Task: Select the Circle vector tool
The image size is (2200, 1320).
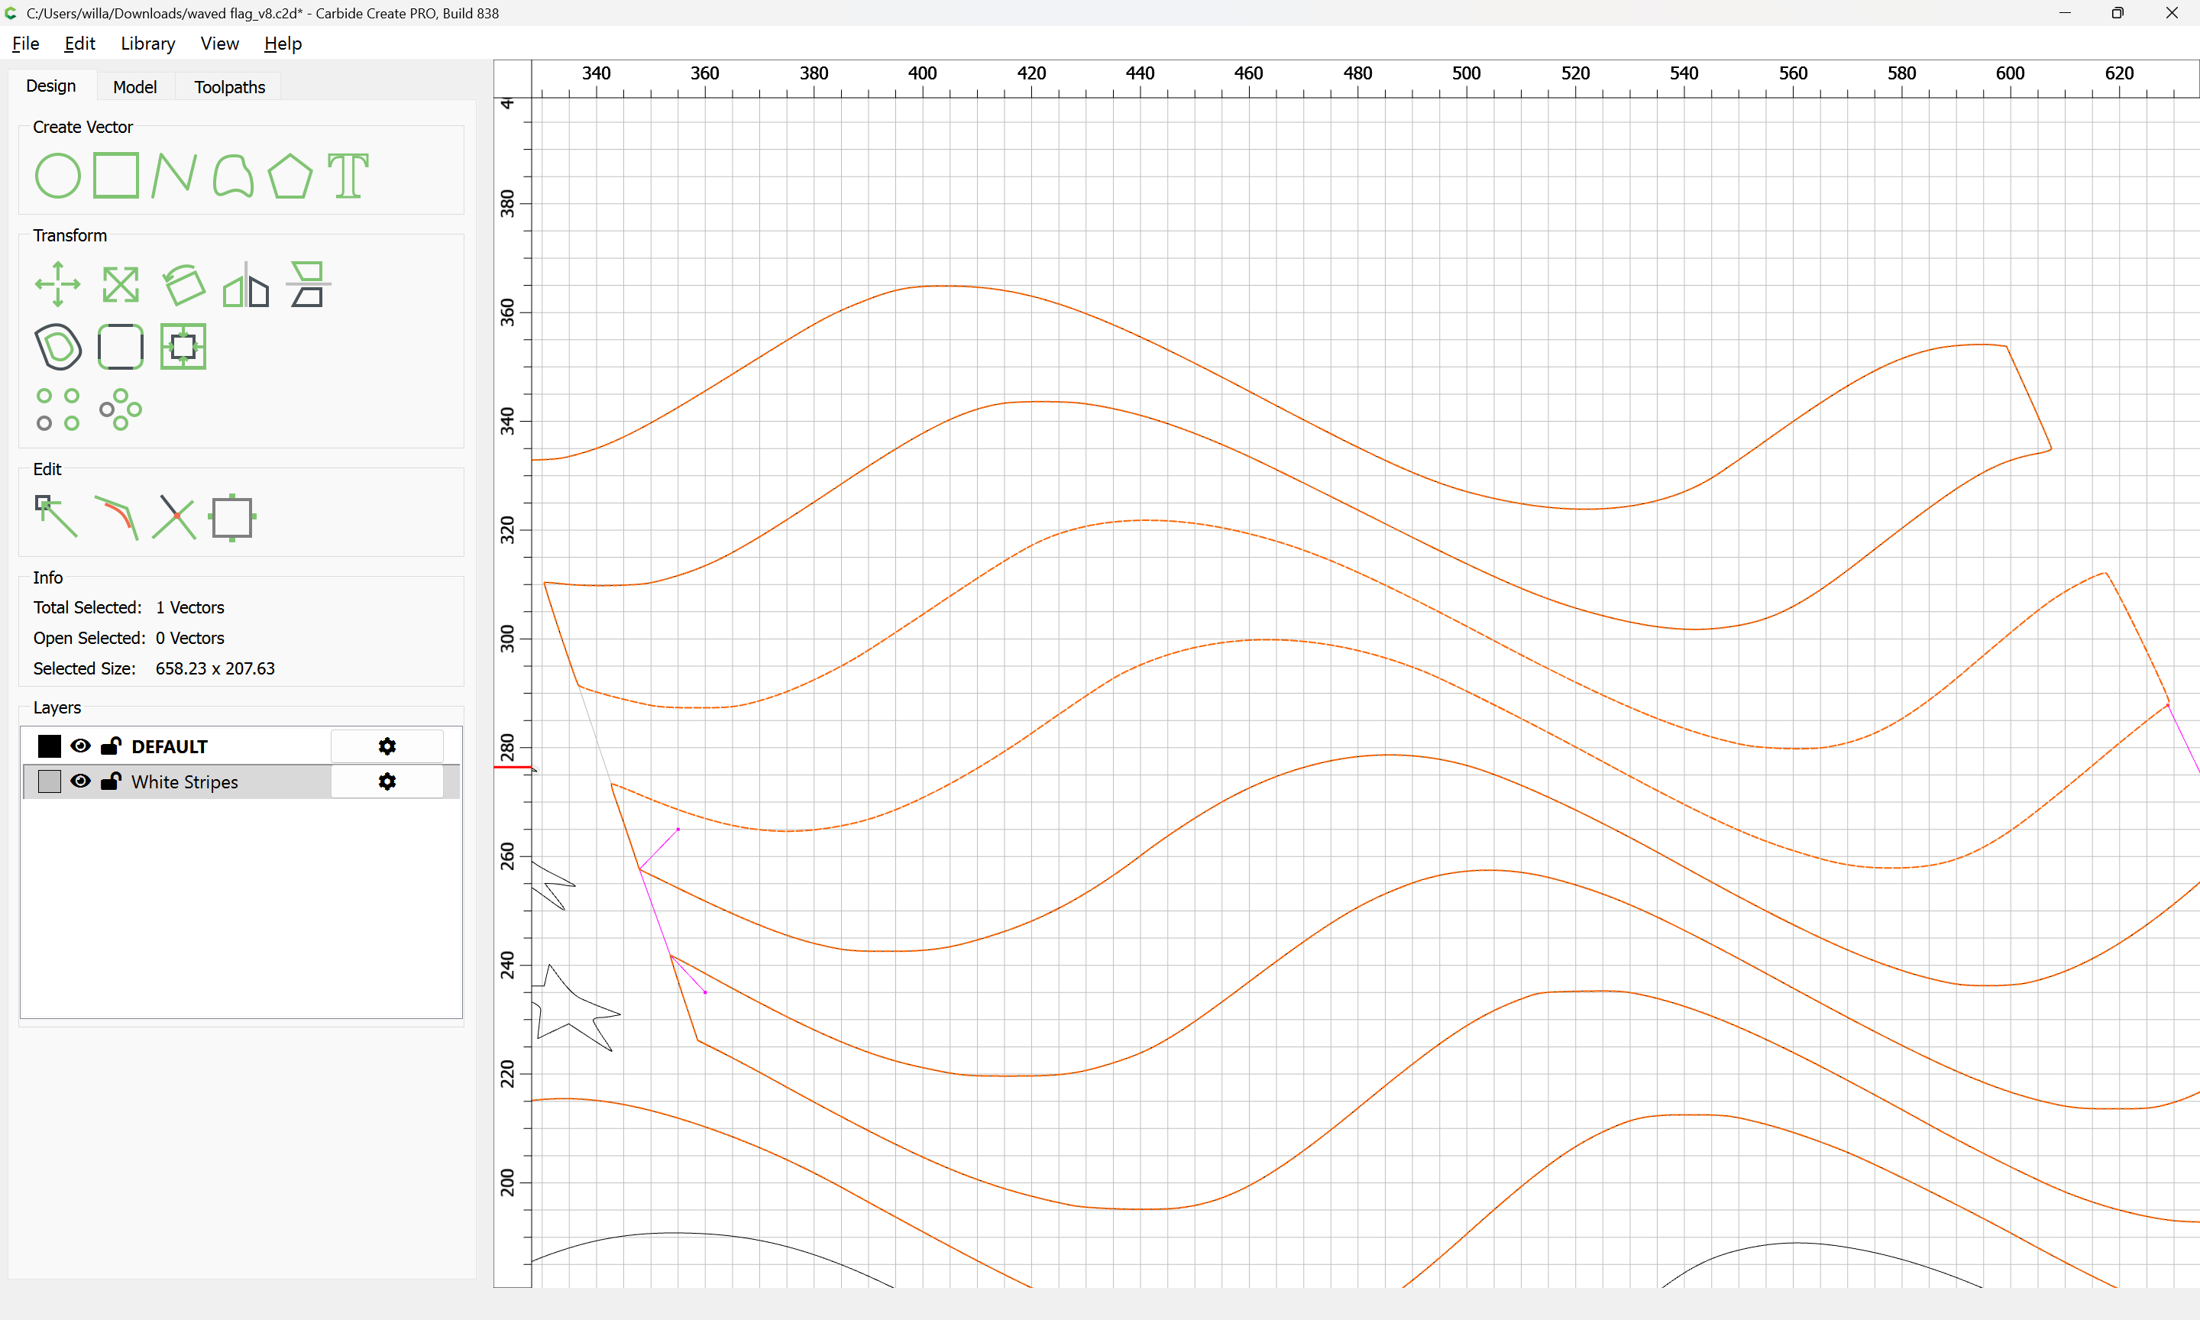Action: (x=58, y=175)
